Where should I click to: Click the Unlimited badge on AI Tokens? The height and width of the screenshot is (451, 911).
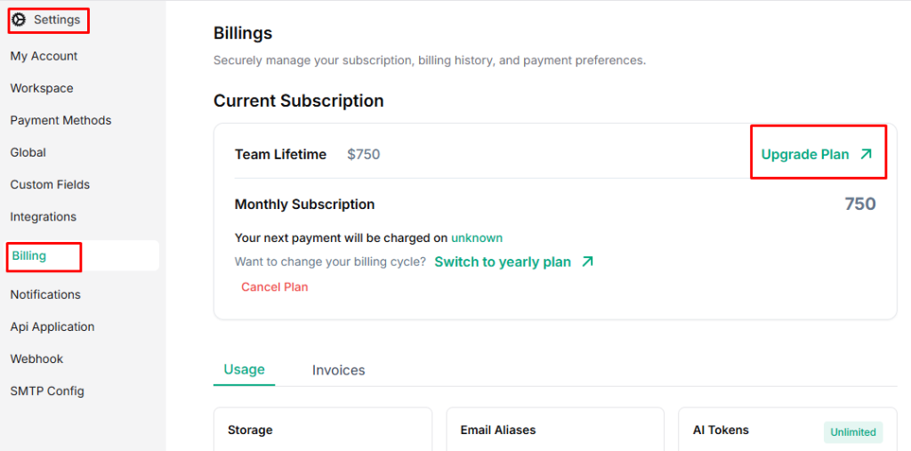pos(853,432)
